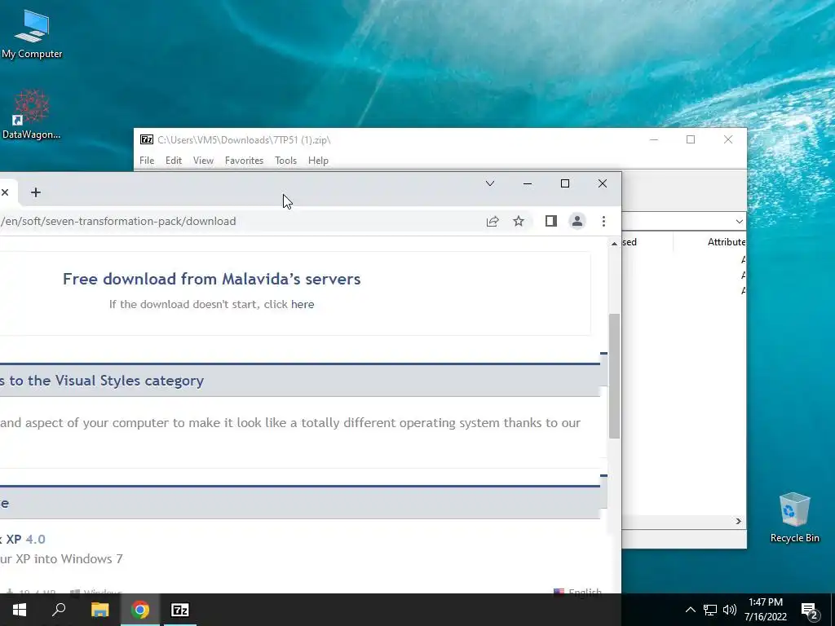The height and width of the screenshot is (626, 835).
Task: Expand the 7-Zip address path dropdown
Action: click(x=739, y=222)
